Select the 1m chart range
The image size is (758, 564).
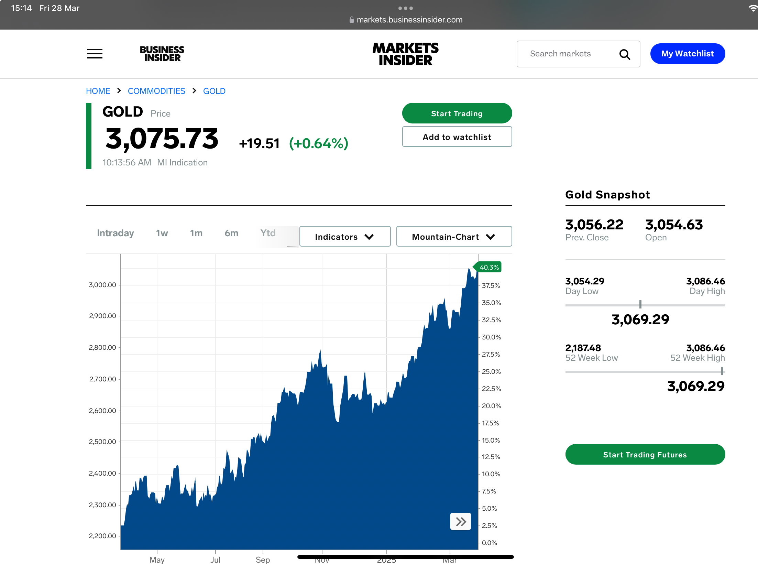point(196,233)
